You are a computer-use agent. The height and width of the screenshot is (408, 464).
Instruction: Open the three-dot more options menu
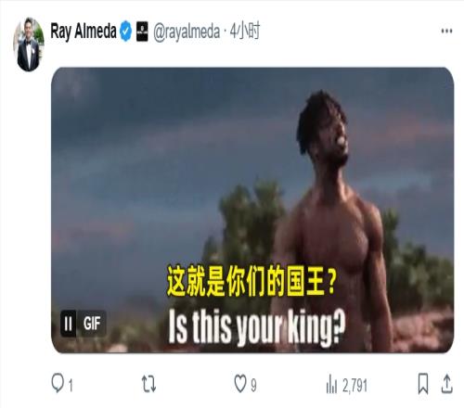tap(446, 31)
